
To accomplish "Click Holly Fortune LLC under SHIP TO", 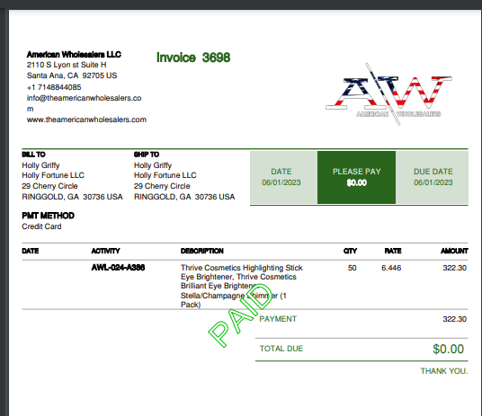I will coord(165,175).
